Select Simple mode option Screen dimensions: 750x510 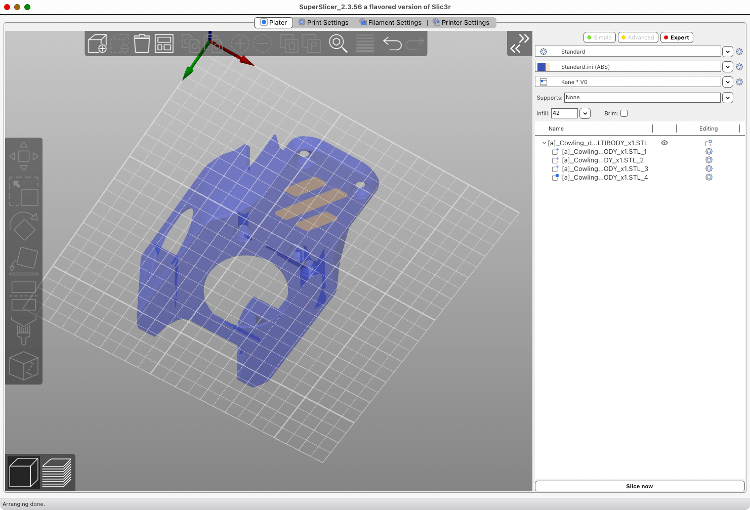coord(599,37)
